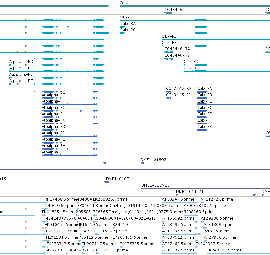This screenshot has width=270, height=255.
Task: Click the Calx-PC protein label
Action: click(205, 108)
